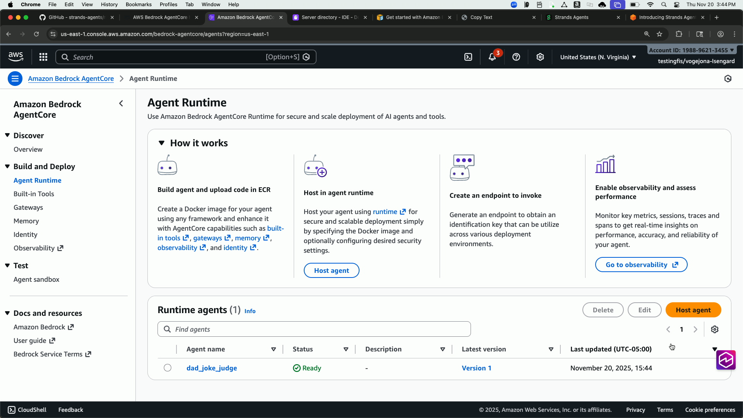Open the dad_joke_judge agent link
The image size is (743, 418).
212,368
